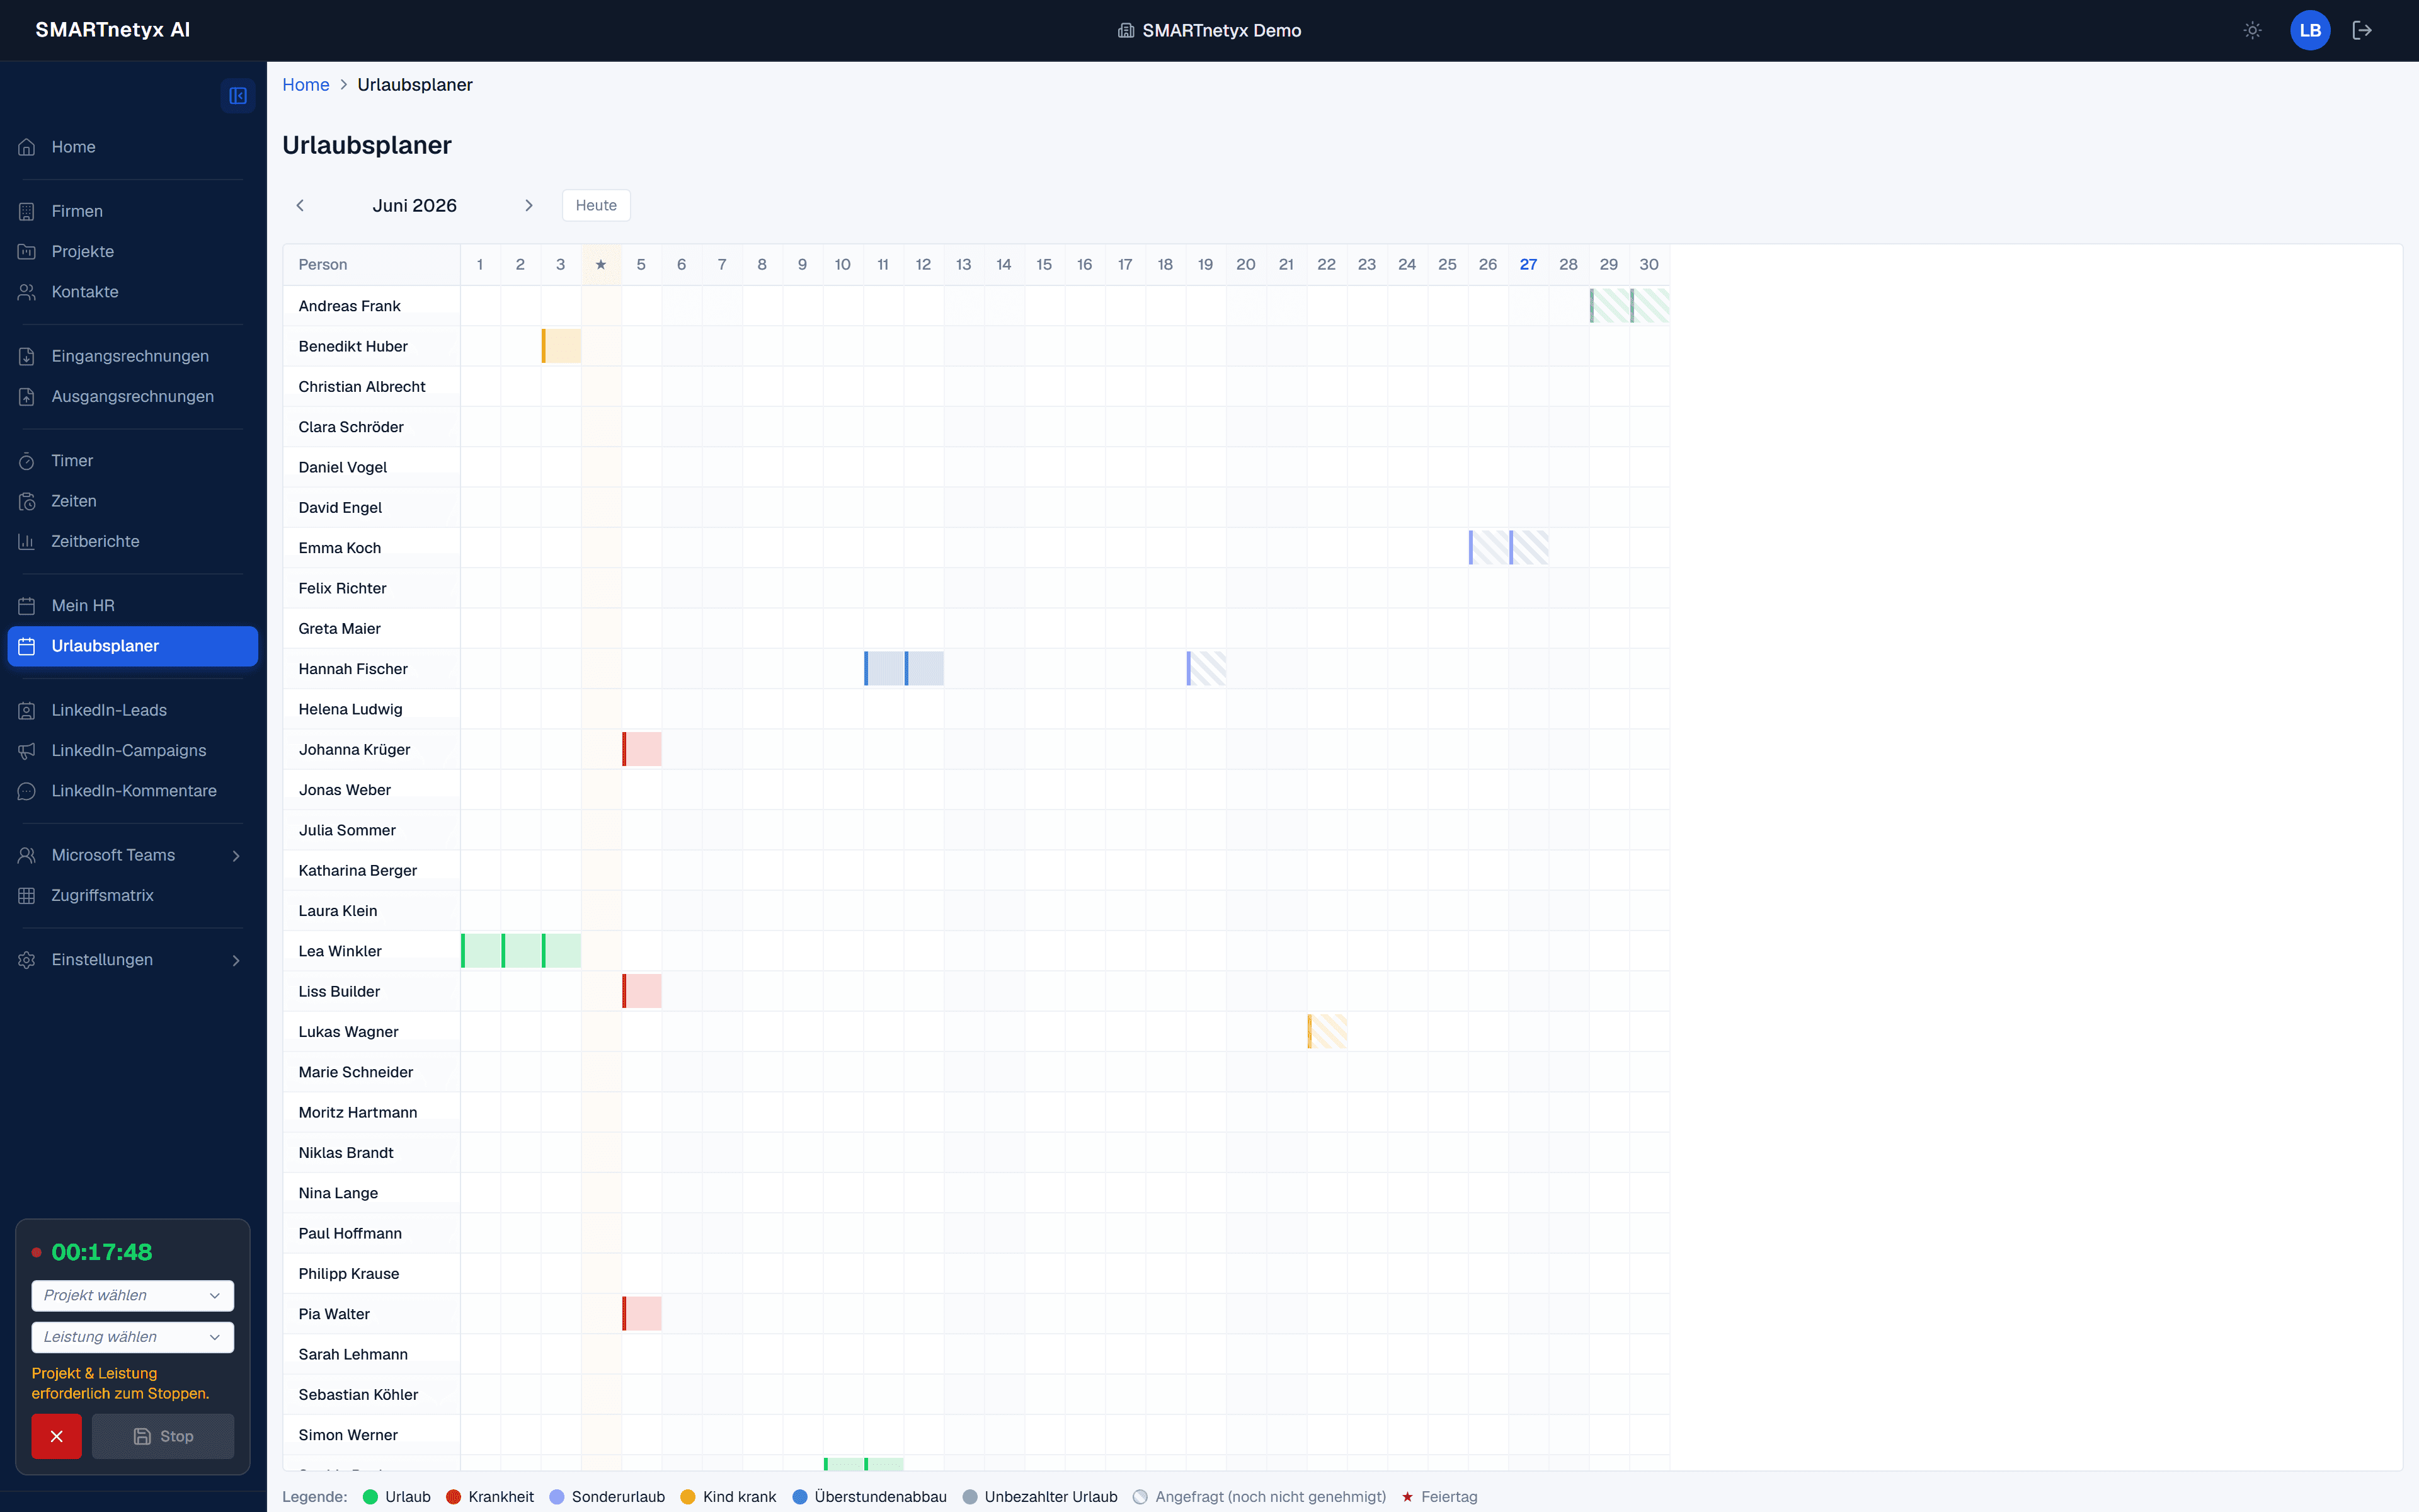
Task: Open Mein HR menu item
Action: (133, 606)
